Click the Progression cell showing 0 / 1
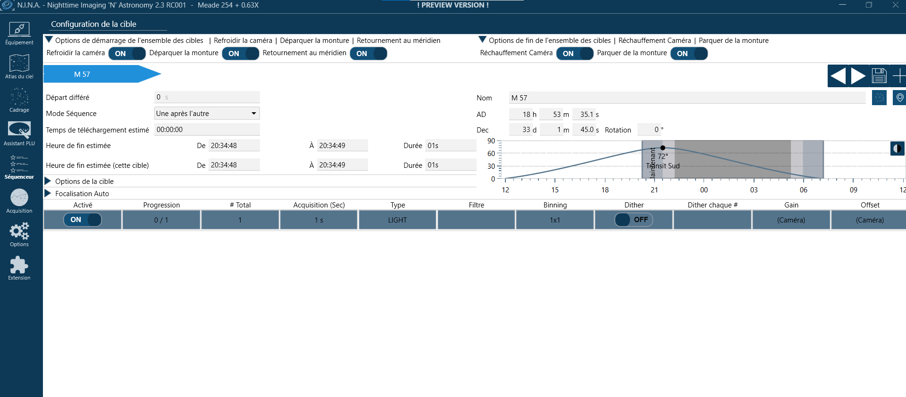 [161, 220]
